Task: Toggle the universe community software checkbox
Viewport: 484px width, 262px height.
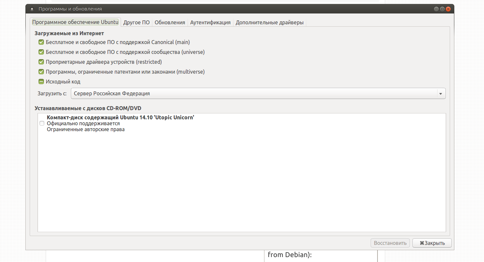Action: (41, 52)
